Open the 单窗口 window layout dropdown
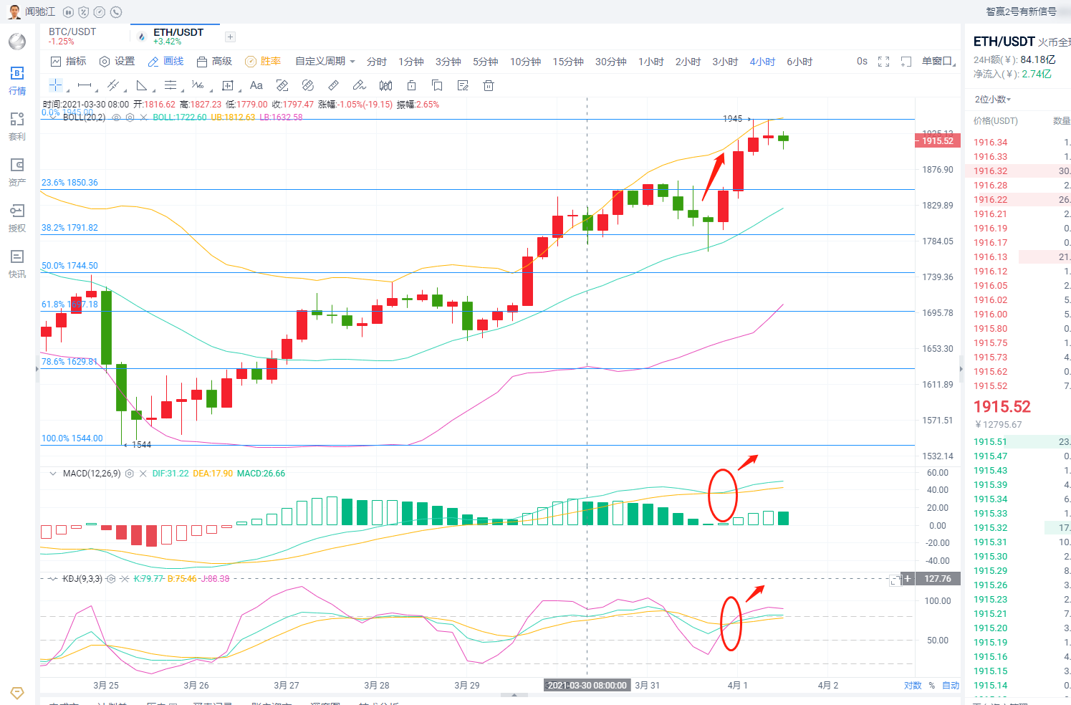This screenshot has height=705, width=1071. [x=938, y=61]
